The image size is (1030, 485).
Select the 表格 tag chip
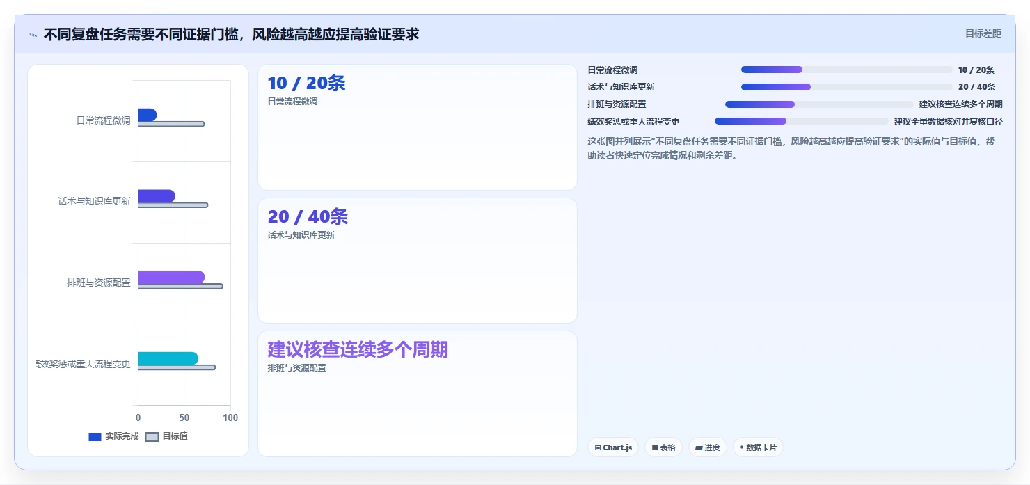pos(663,447)
